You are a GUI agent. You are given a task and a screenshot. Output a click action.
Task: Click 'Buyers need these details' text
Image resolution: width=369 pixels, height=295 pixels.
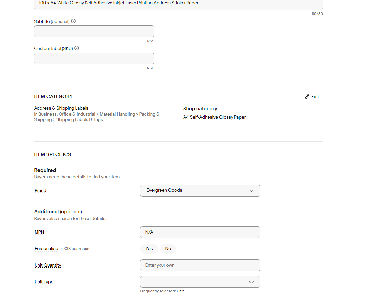(77, 177)
